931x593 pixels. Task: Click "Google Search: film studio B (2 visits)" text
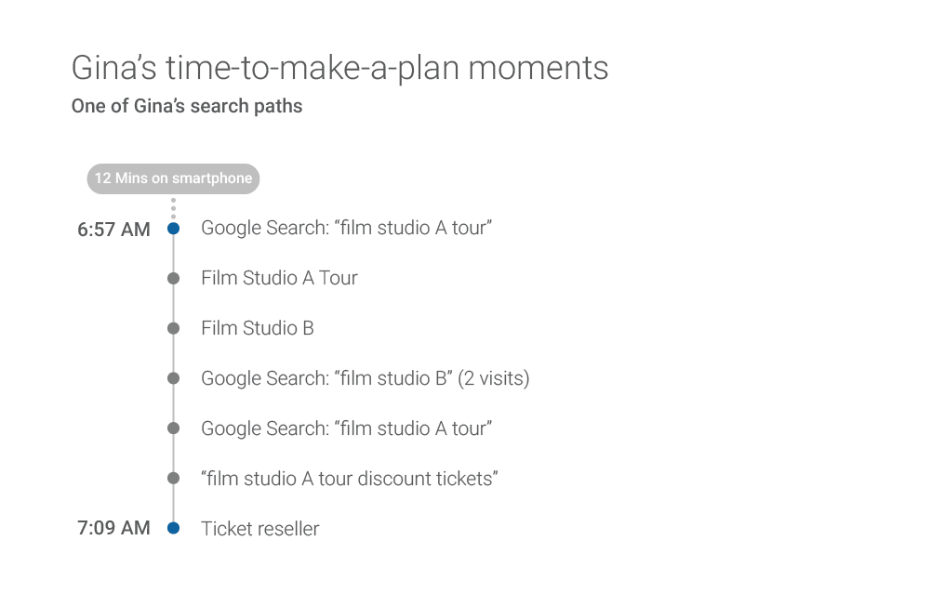point(365,378)
